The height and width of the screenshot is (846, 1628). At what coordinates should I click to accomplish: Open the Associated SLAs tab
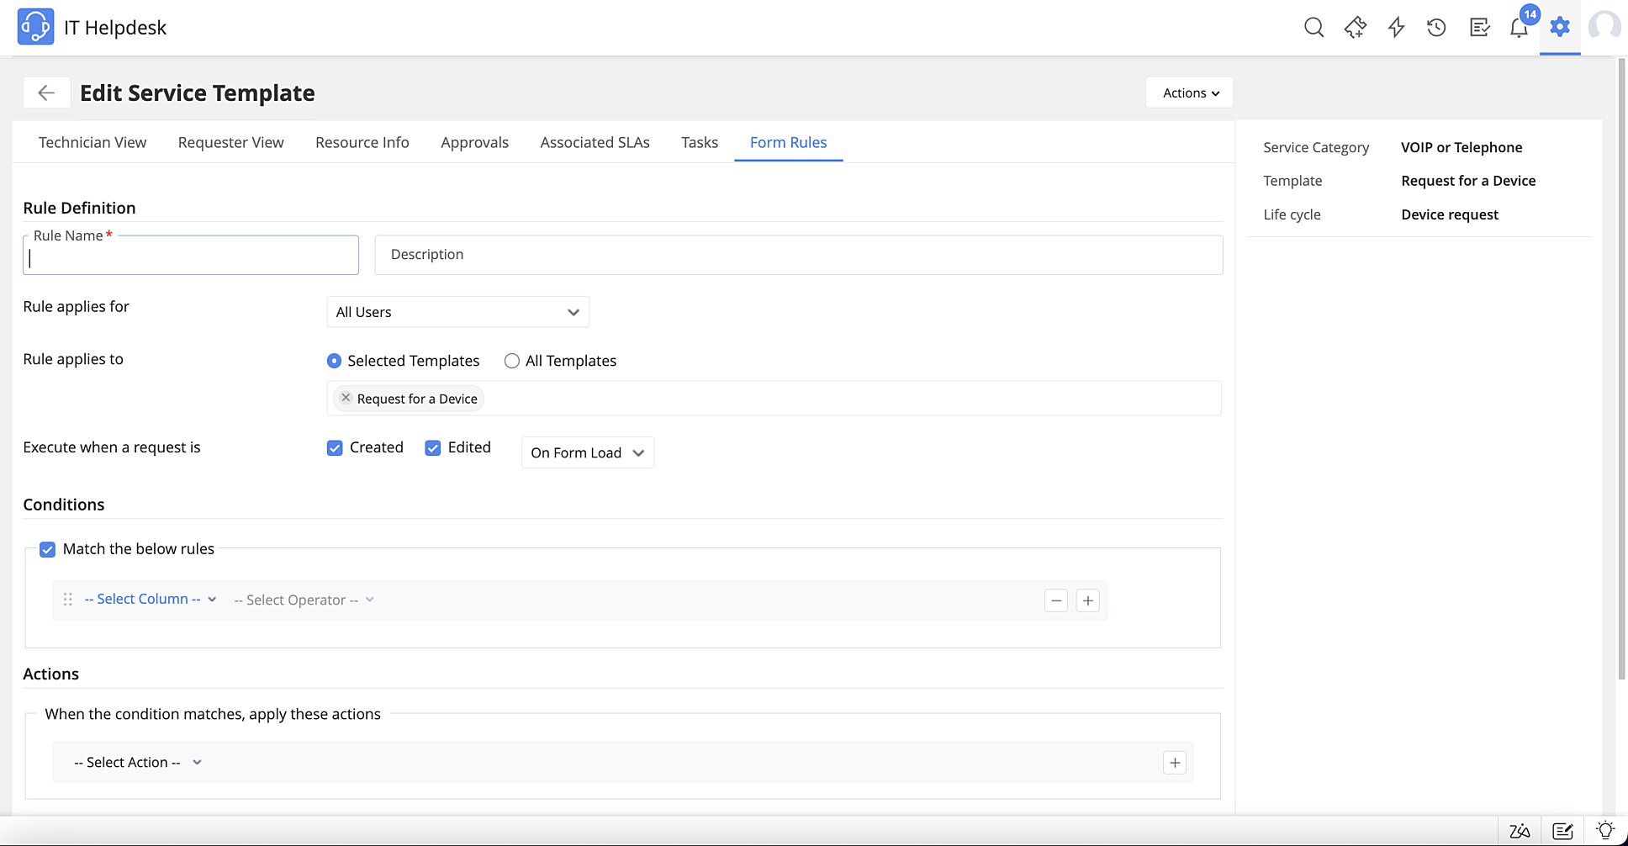click(x=595, y=142)
